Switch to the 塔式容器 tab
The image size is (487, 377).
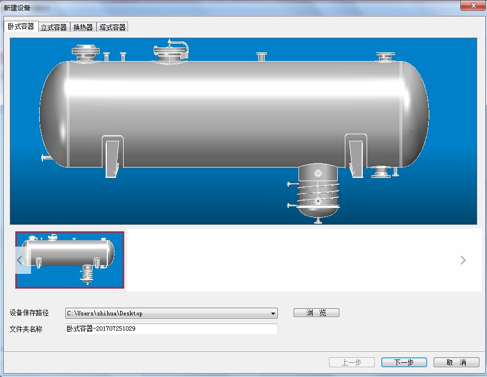[x=112, y=27]
